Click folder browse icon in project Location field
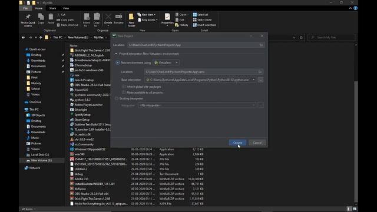 (x=261, y=45)
